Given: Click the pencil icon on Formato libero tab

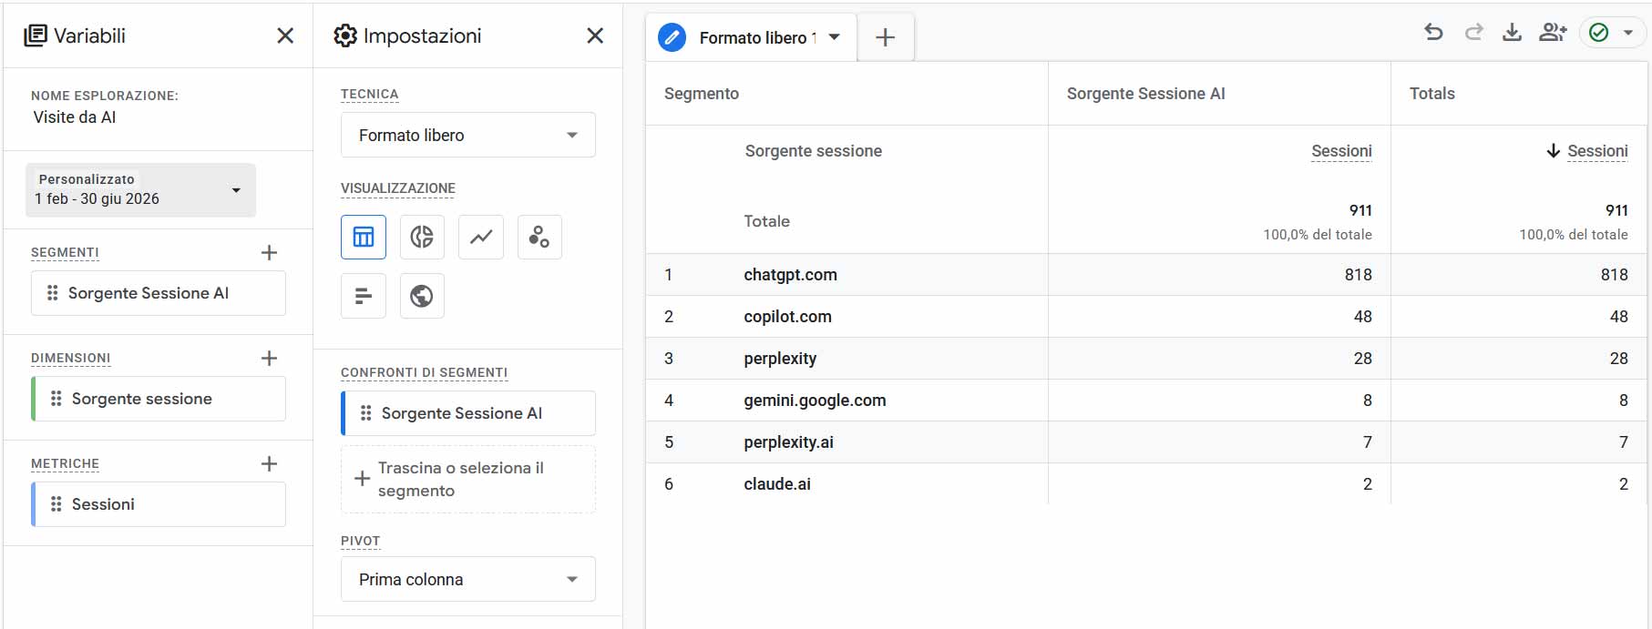Looking at the screenshot, I should pos(672,37).
